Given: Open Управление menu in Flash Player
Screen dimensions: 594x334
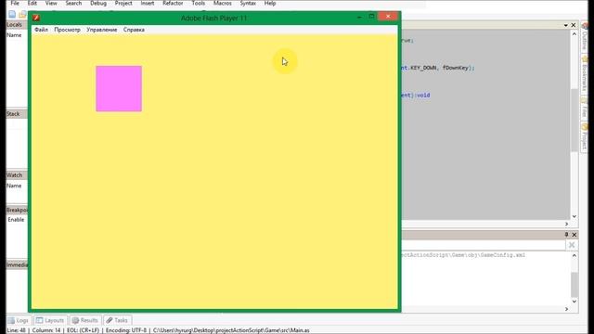Looking at the screenshot, I should [101, 30].
